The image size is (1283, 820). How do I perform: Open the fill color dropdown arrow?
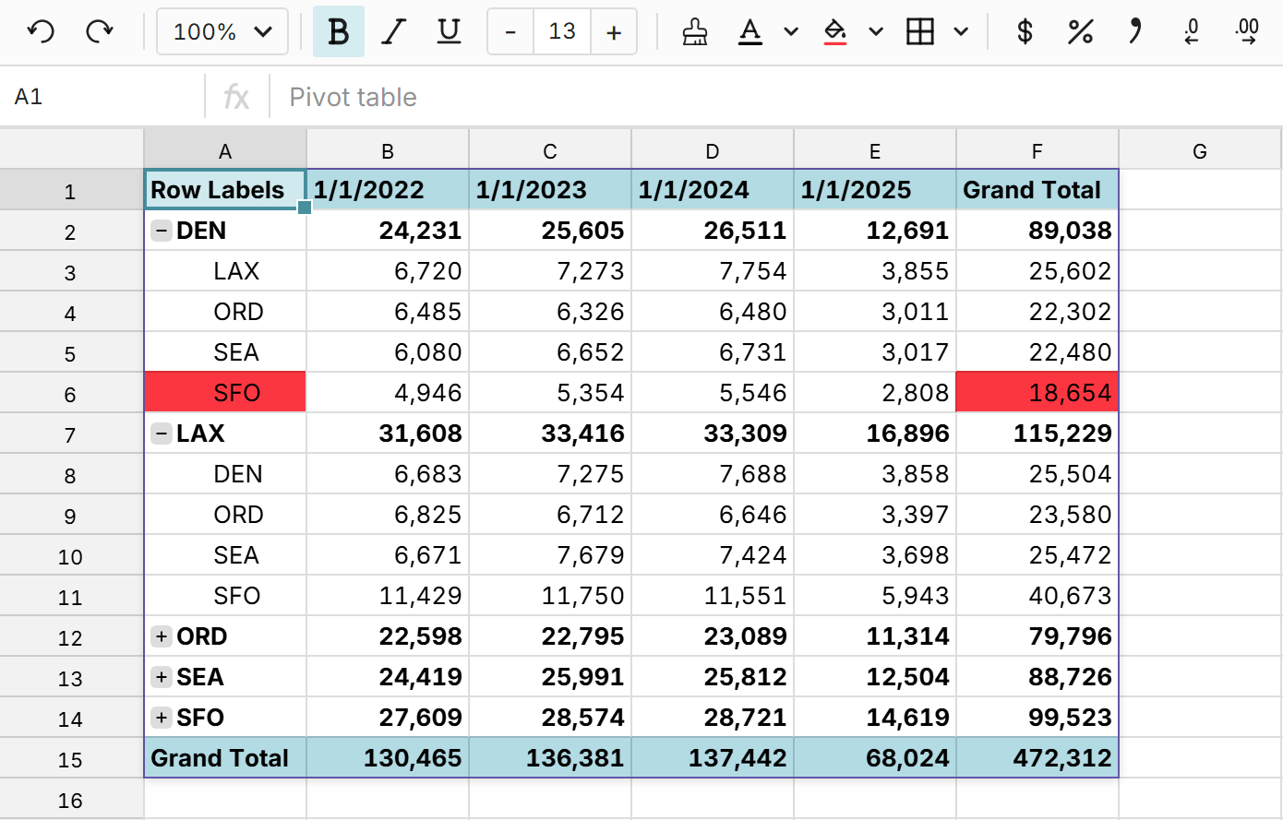(875, 31)
